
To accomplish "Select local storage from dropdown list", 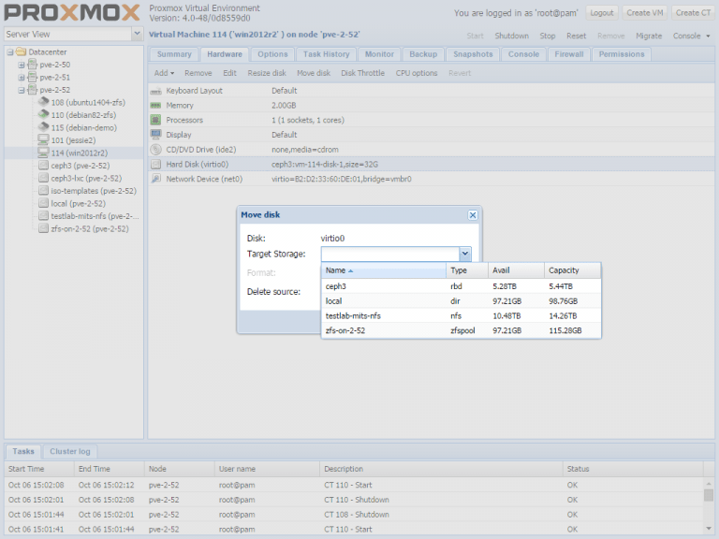I will 461,301.
